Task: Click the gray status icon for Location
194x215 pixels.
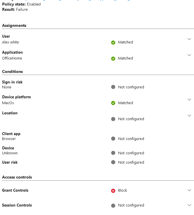Action: click(113, 119)
